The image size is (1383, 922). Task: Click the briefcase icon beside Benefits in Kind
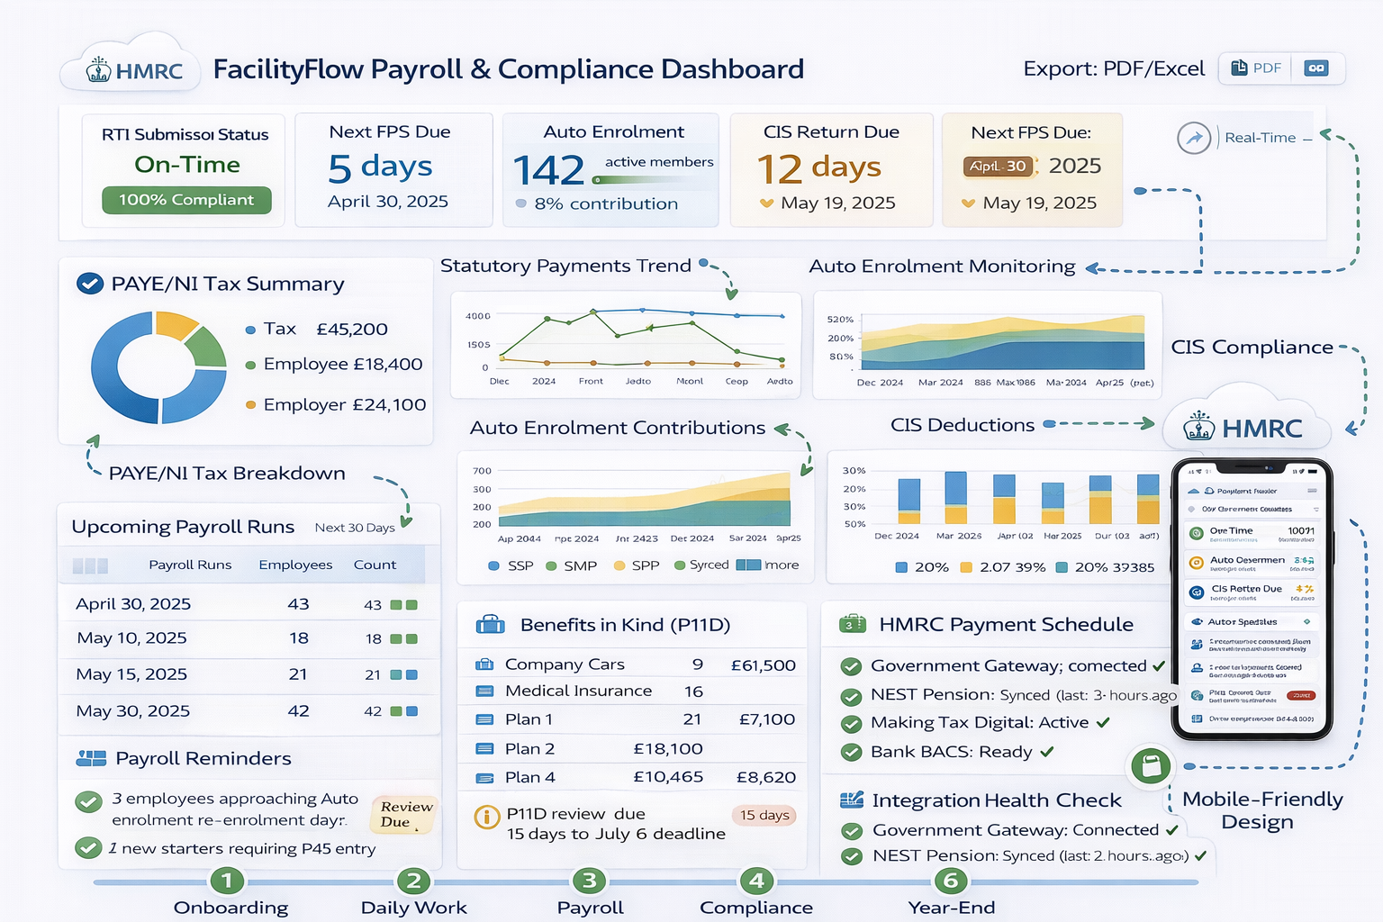(489, 624)
